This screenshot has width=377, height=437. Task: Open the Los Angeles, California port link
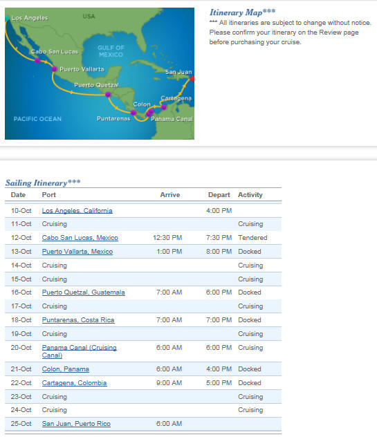coord(77,211)
